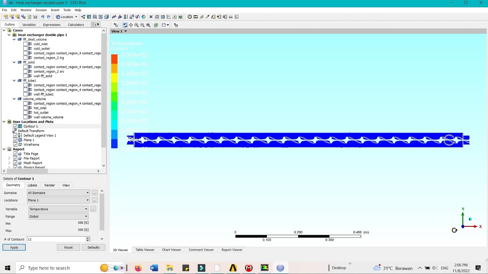The image size is (488, 274).
Task: Open the Locations dropdown showing Plane 1
Action: [58, 200]
